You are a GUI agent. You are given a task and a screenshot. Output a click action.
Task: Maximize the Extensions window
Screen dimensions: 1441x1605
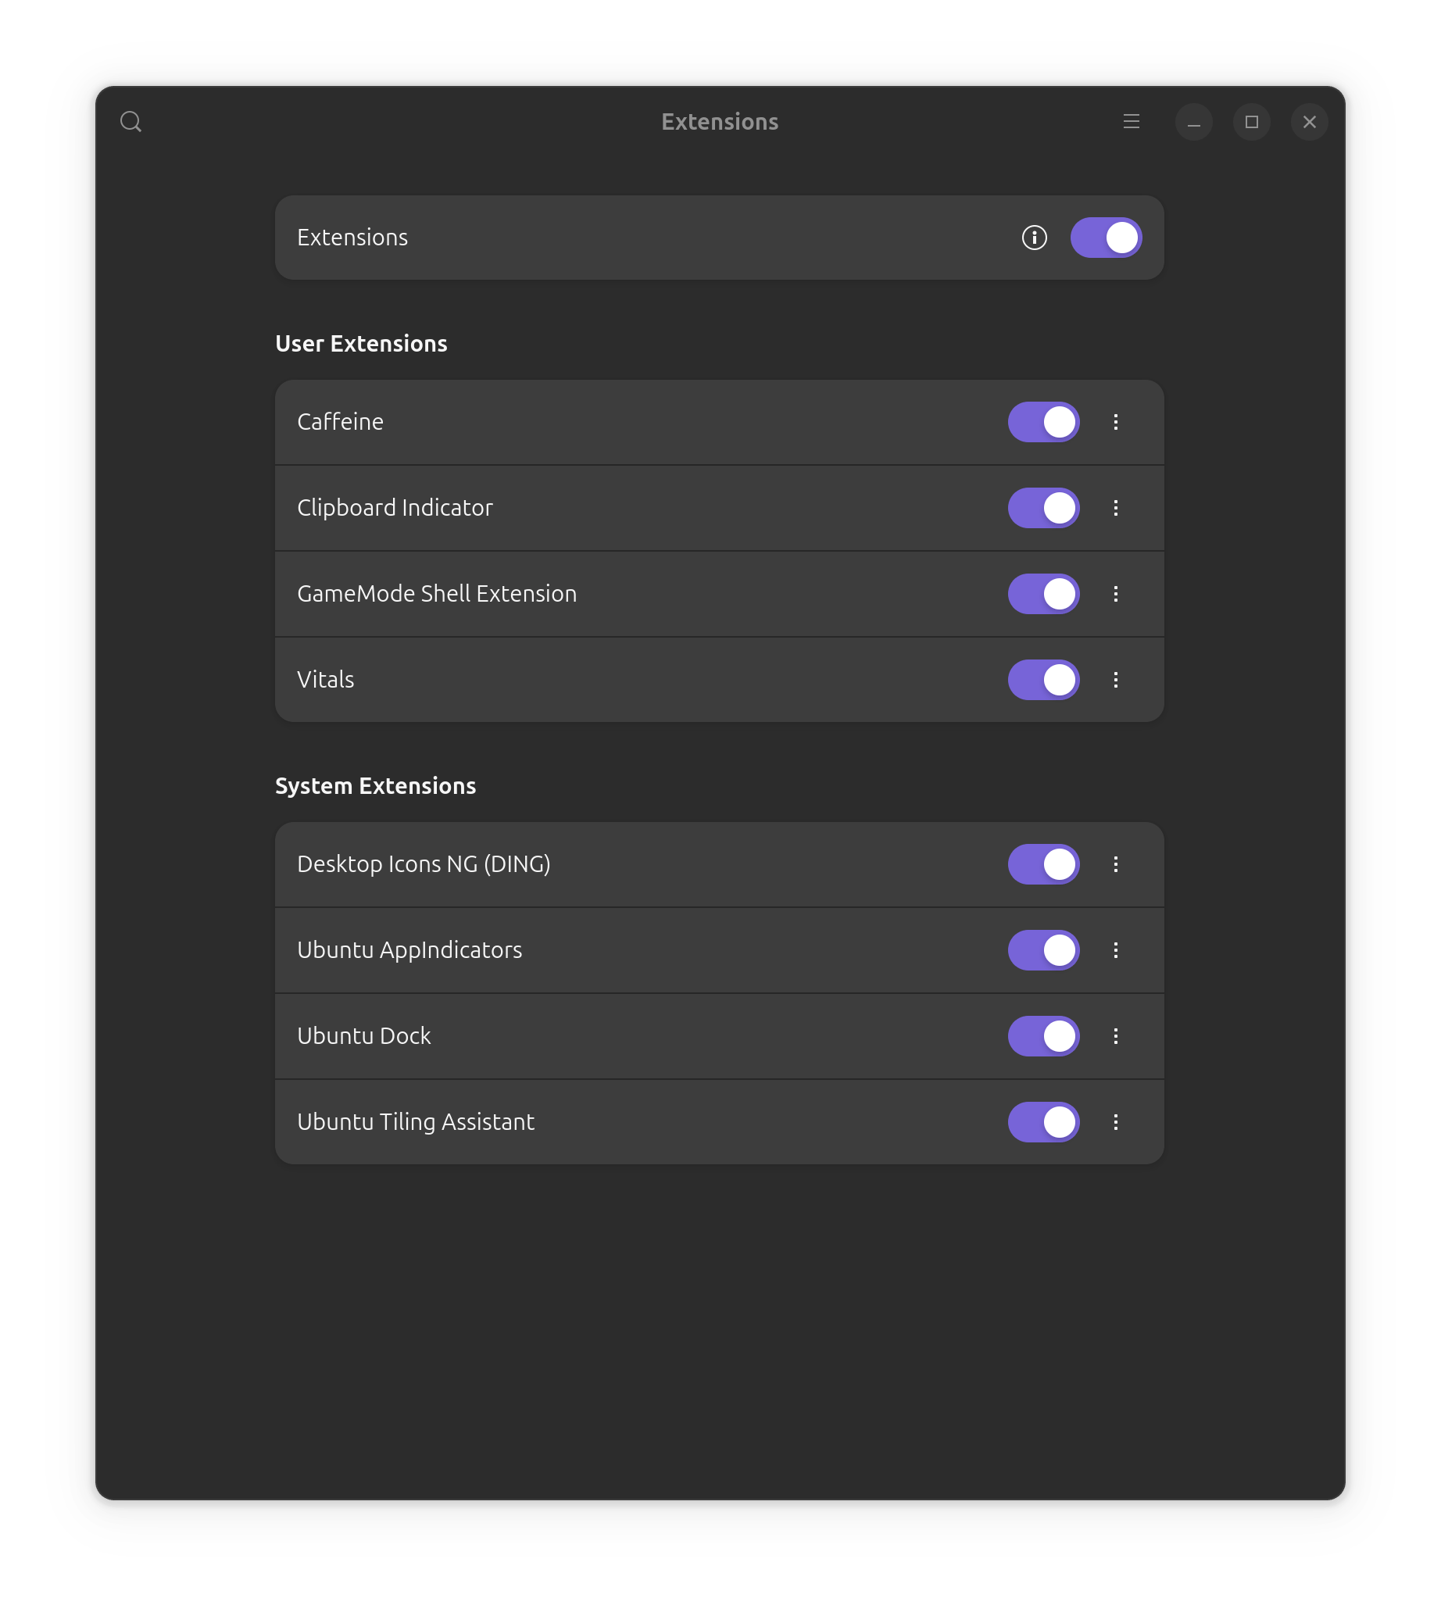pos(1251,122)
